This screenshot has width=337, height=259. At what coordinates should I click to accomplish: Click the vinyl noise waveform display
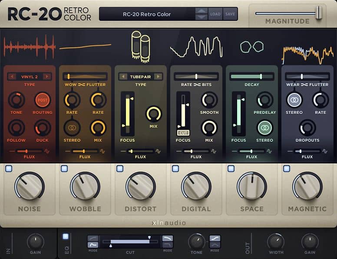coord(30,46)
